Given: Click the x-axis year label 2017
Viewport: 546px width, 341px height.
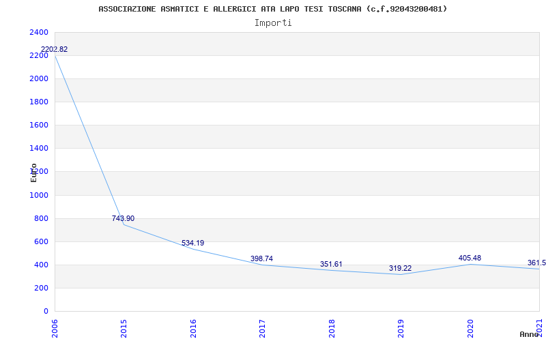Looking at the screenshot, I should click(x=262, y=329).
